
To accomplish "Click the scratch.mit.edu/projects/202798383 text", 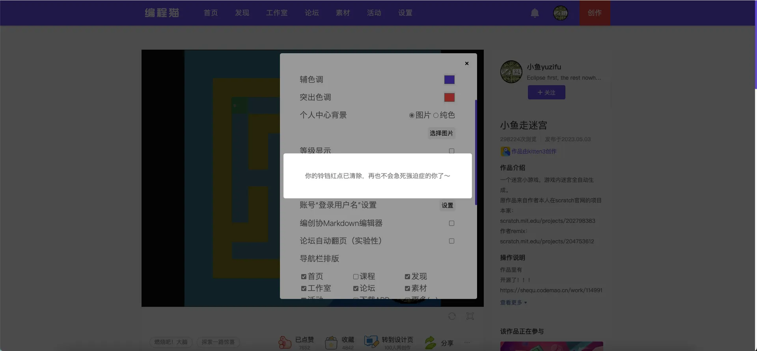I will click(548, 221).
